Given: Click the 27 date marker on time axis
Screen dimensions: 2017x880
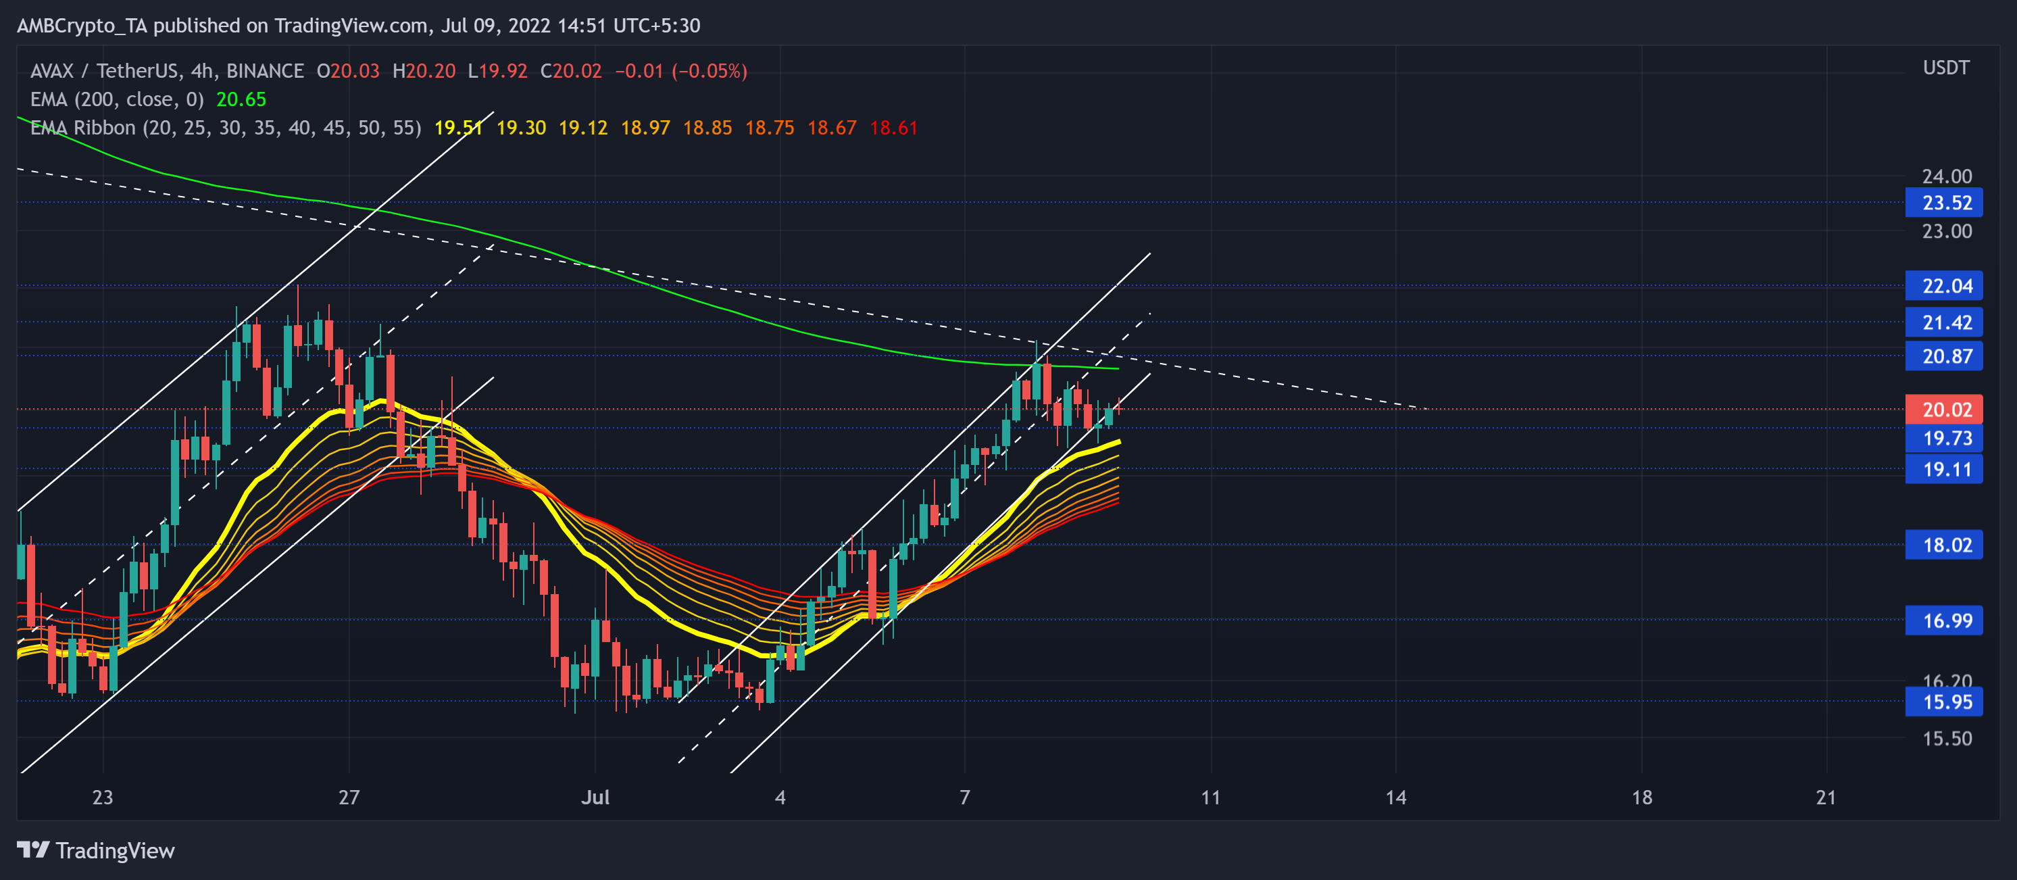Looking at the screenshot, I should [x=349, y=797].
